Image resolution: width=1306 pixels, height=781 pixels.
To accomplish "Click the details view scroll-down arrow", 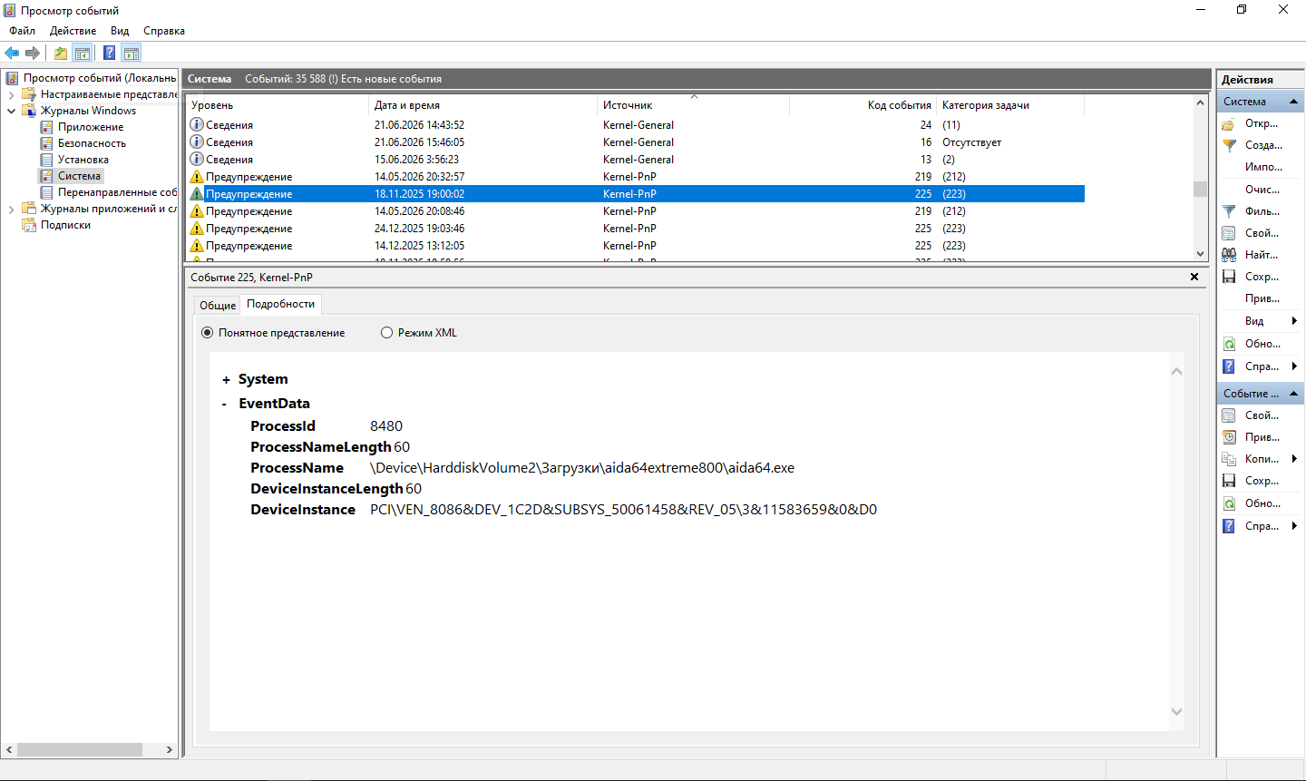I will 1176,712.
